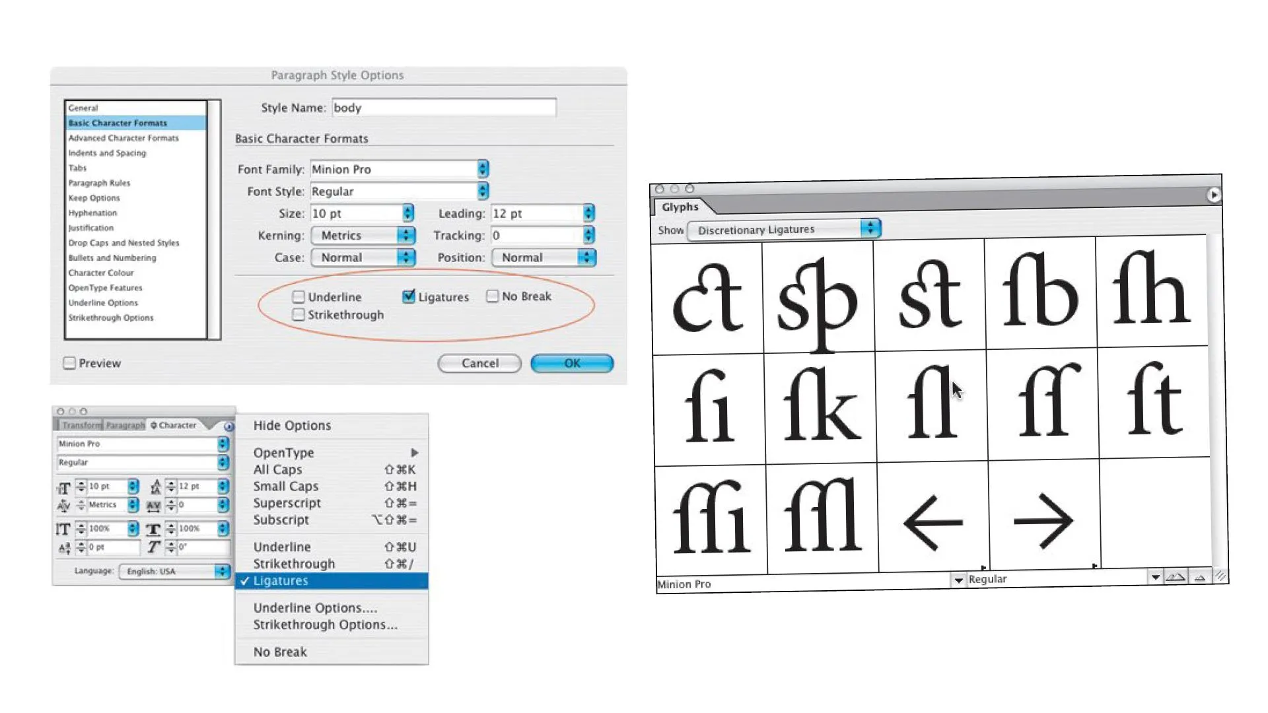Click the skew italic T icon
The image size is (1268, 713).
tap(153, 547)
